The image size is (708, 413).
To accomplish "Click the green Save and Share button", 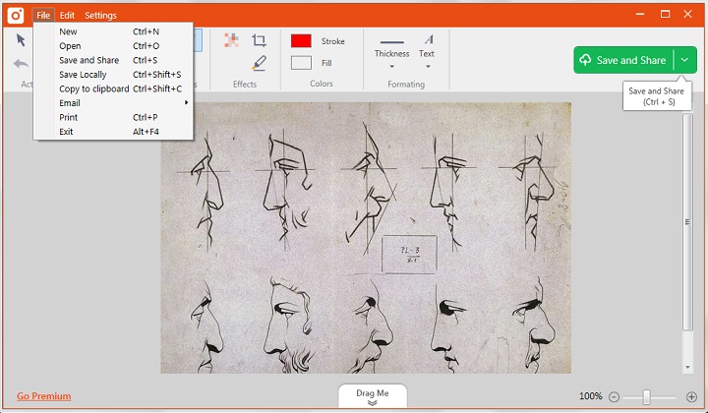I will pos(623,60).
